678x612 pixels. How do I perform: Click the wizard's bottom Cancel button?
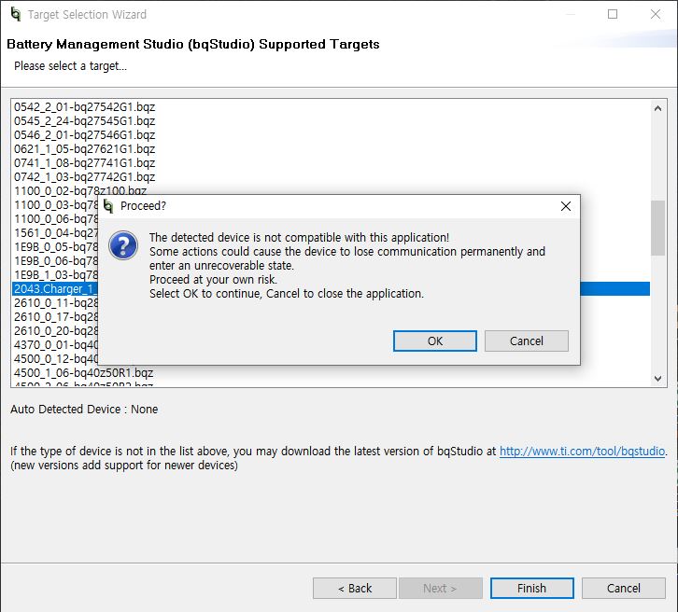623,588
